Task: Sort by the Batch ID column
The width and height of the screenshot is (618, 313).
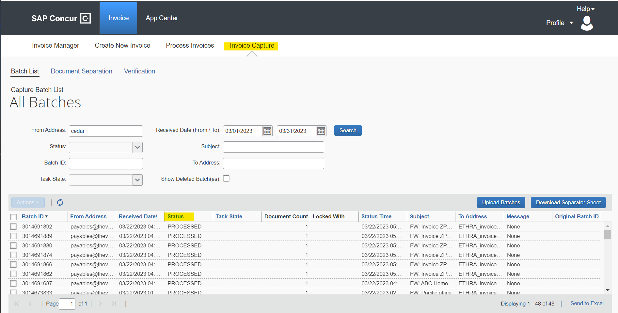Action: click(x=35, y=217)
